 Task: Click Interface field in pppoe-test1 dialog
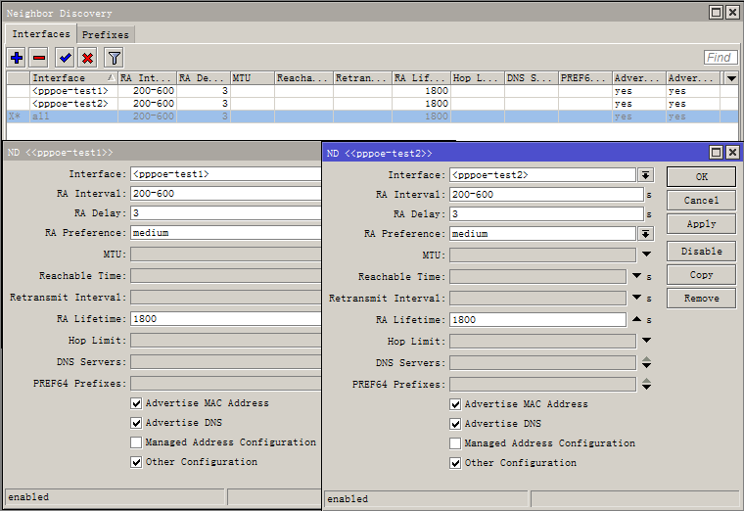[226, 174]
